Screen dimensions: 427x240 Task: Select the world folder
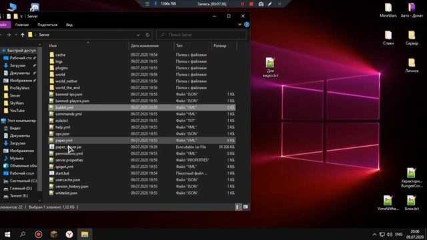pyautogui.click(x=142, y=75)
